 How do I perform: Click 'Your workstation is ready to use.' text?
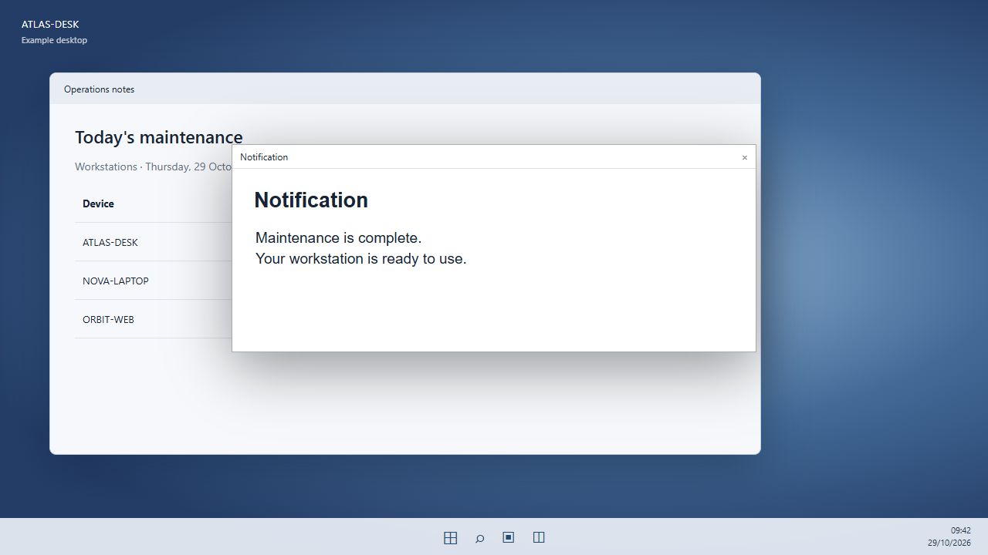[x=360, y=259]
